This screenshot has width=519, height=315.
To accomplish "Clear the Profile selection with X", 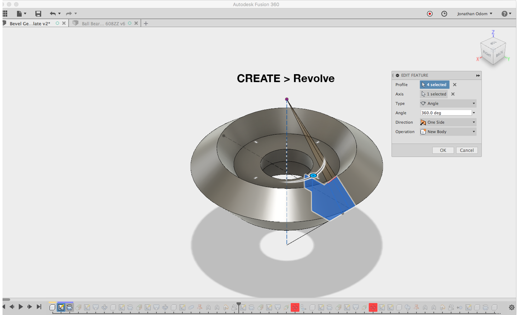I will pos(455,85).
